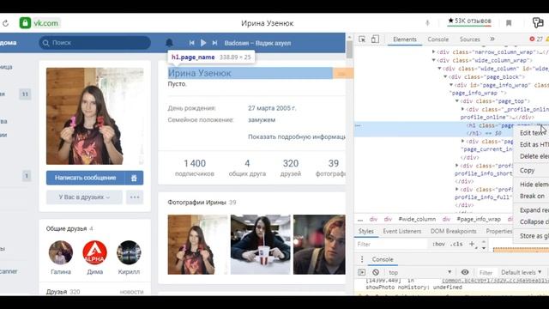Skip to next track in VK player
Image resolution: width=549 pixels, height=309 pixels.
click(x=214, y=43)
